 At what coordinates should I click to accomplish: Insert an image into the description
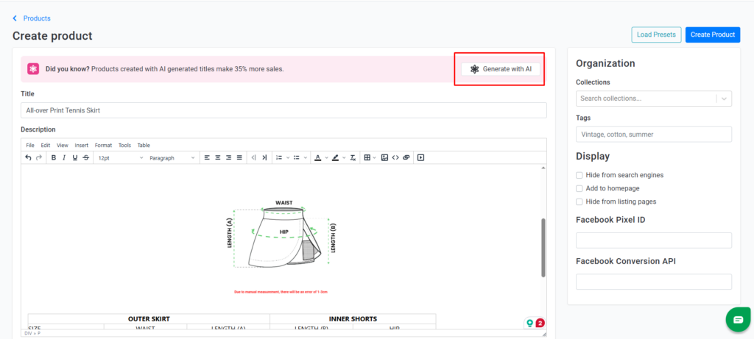384,157
